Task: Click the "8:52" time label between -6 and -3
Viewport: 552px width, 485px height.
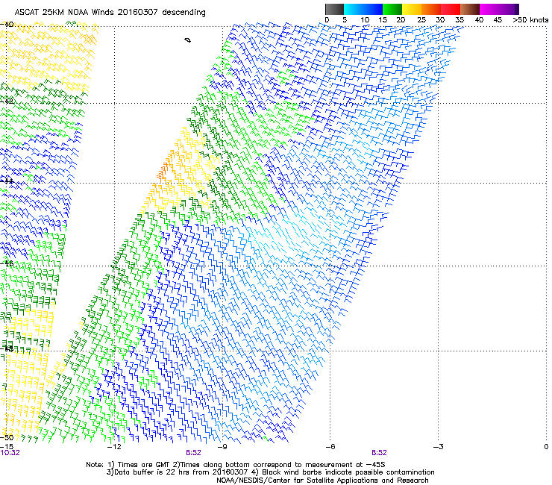Action: (x=379, y=453)
